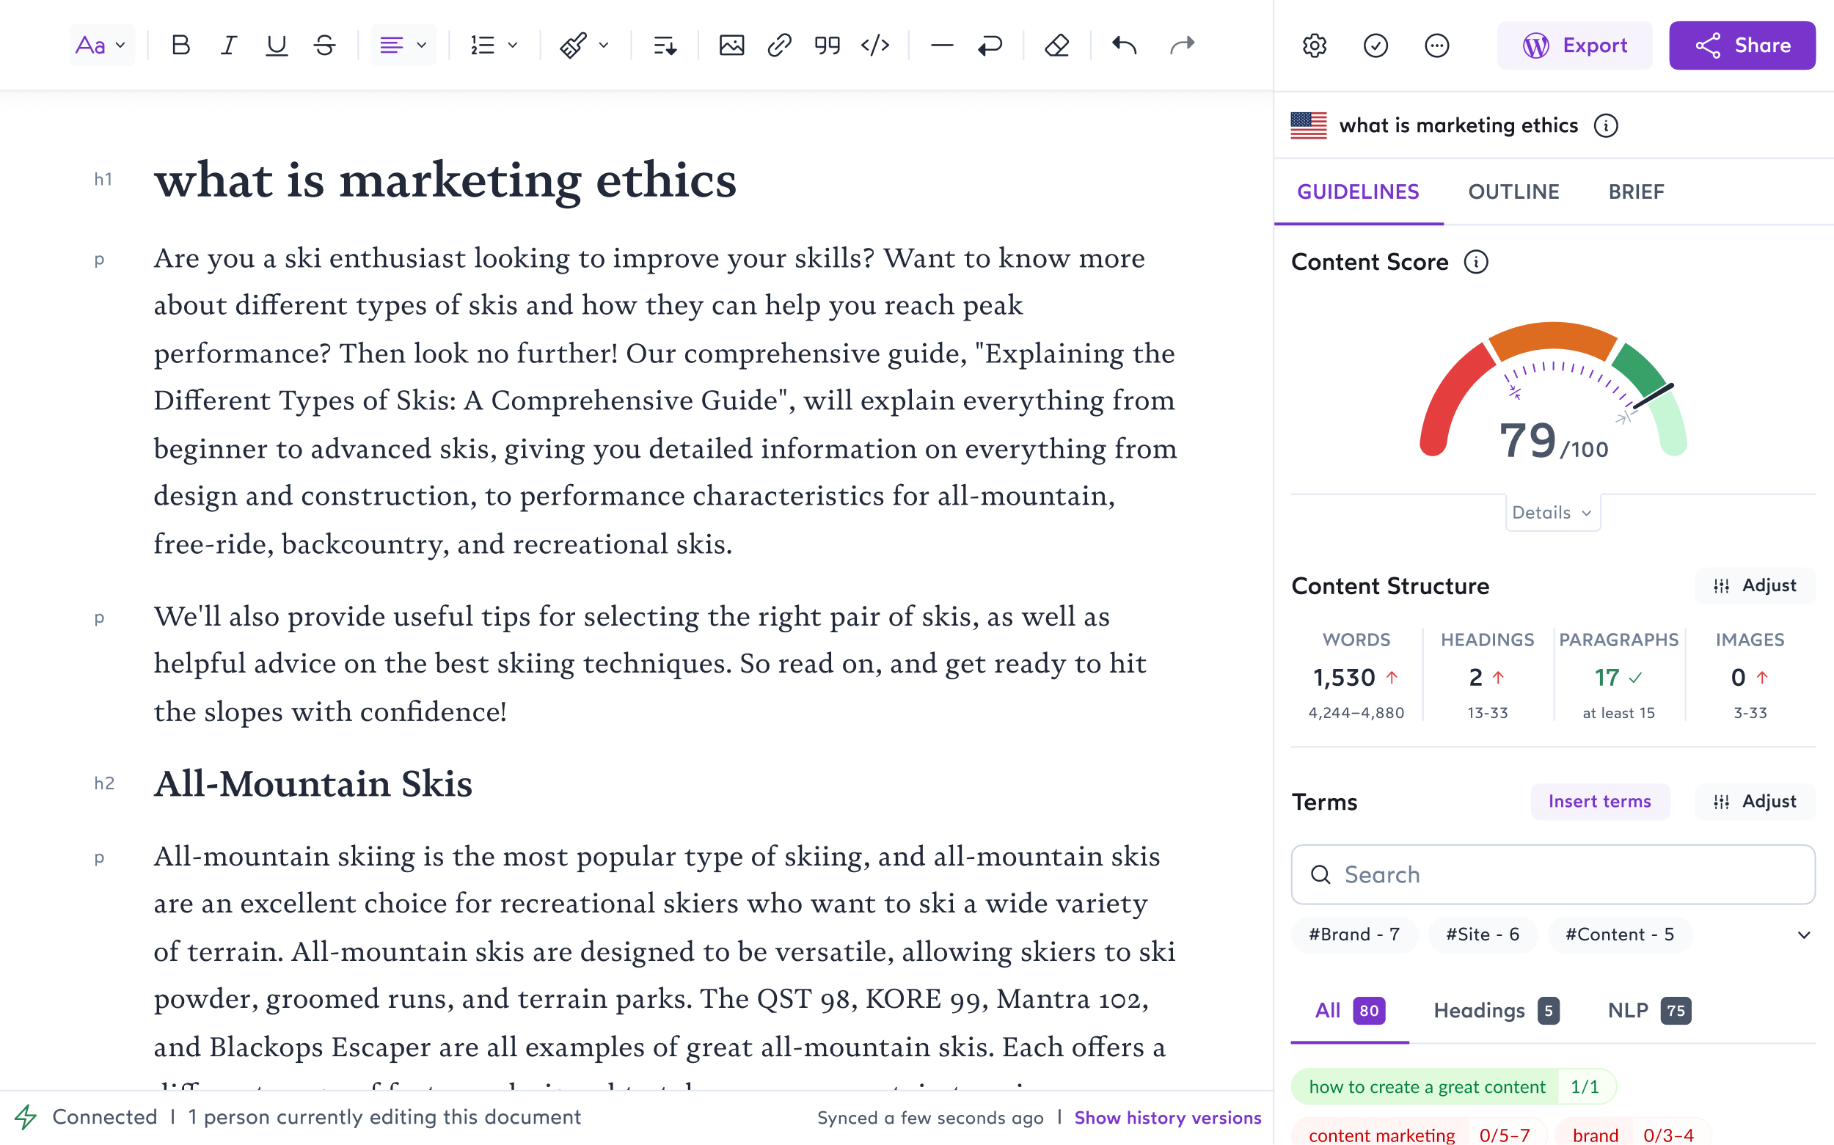Viewport: 1834px width, 1145px height.
Task: Toggle the #Brand - 7 term filter
Action: (x=1354, y=934)
